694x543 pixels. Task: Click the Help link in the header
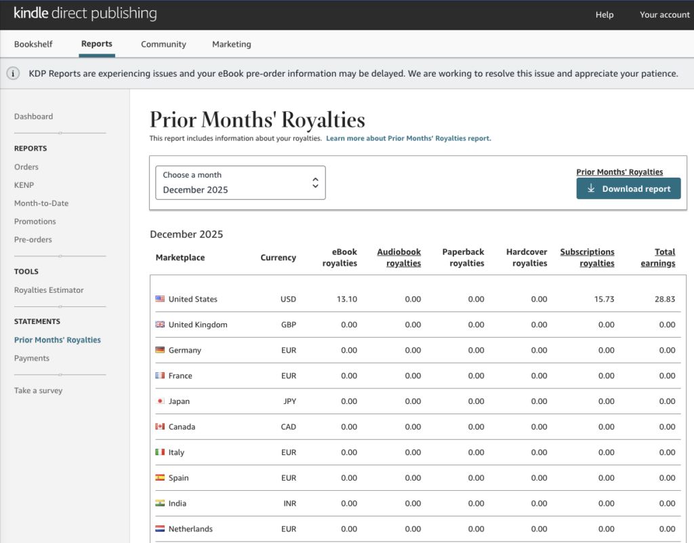pos(604,15)
